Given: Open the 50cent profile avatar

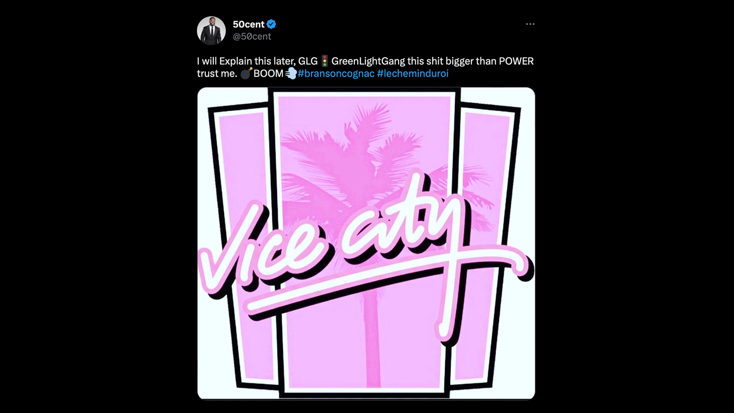Looking at the screenshot, I should tap(211, 30).
